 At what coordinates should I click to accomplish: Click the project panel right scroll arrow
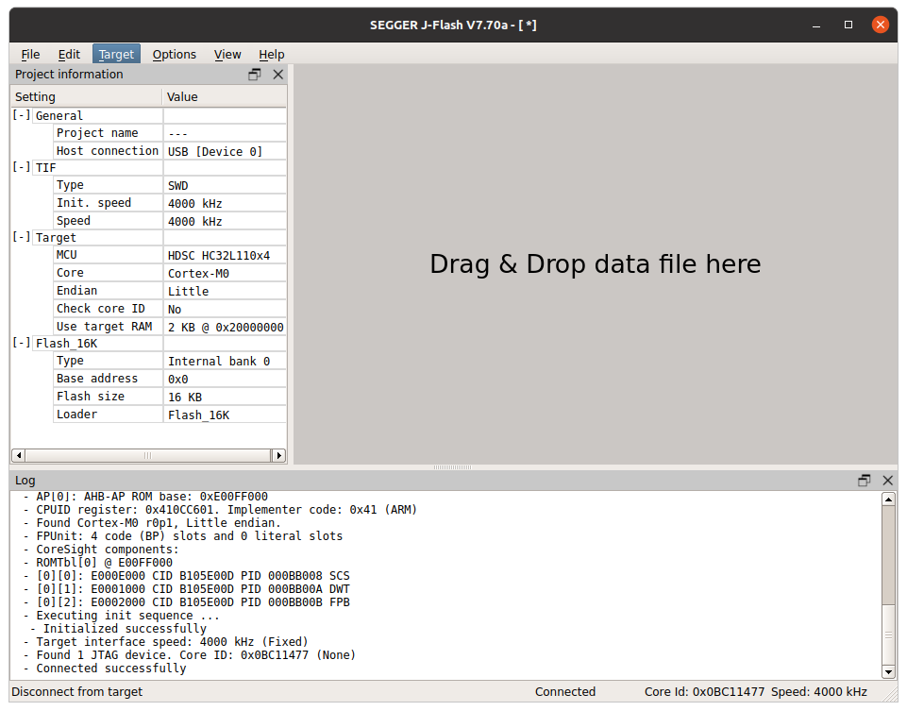click(x=278, y=455)
